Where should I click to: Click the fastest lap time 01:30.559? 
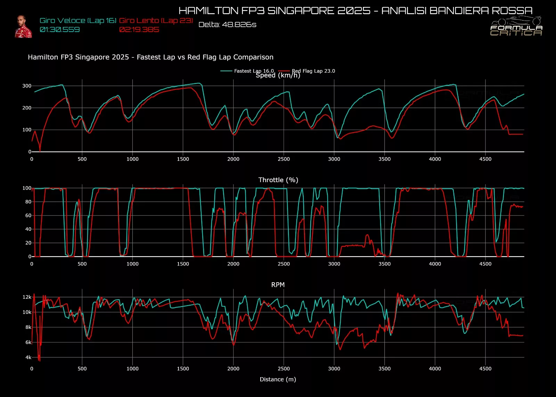pos(60,30)
